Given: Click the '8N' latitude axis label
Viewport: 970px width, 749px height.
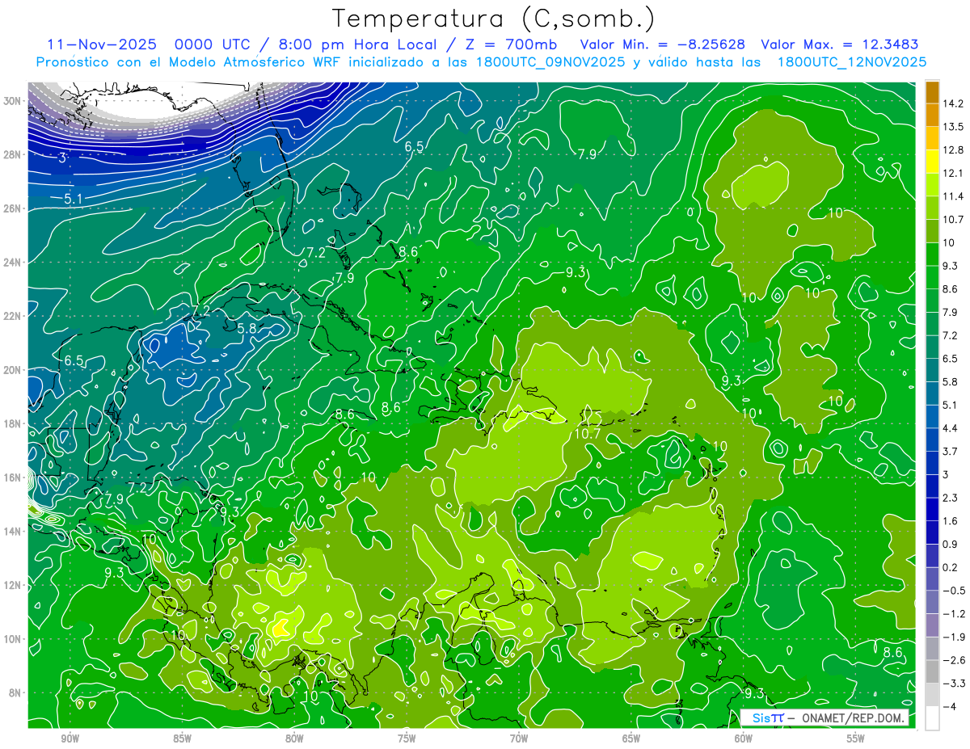Looking at the screenshot, I should 15,692.
